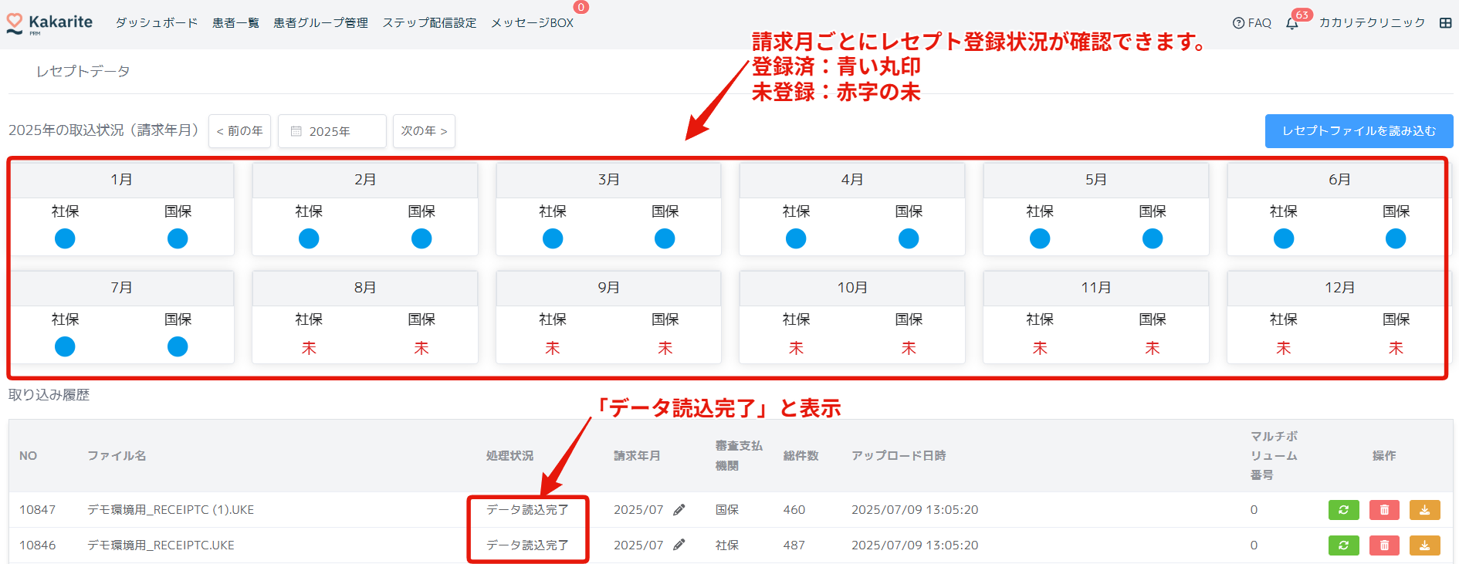
Task: Click NO cell 10847
Action: (x=38, y=510)
